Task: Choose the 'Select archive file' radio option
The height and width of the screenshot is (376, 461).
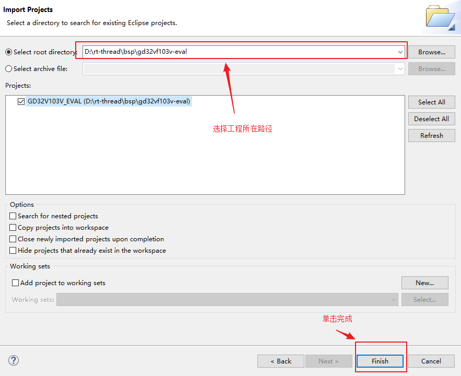Action: pyautogui.click(x=8, y=68)
